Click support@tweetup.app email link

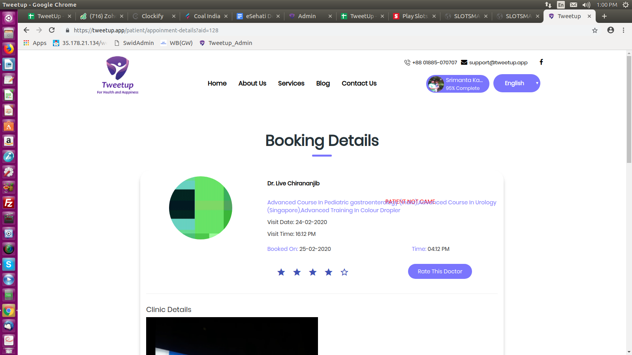click(x=498, y=62)
